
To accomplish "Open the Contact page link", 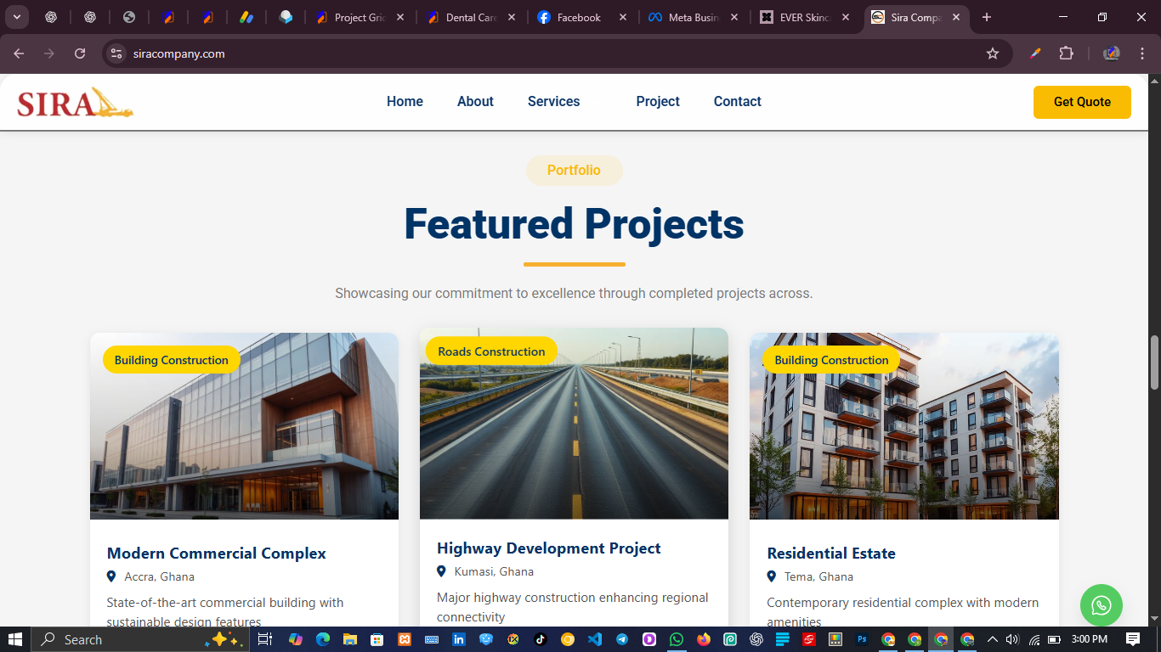I will click(x=736, y=101).
